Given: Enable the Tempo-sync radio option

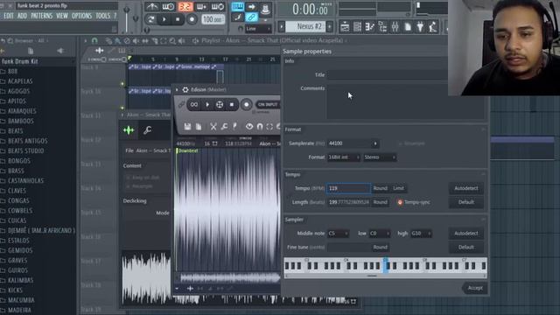Looking at the screenshot, I should click(400, 202).
